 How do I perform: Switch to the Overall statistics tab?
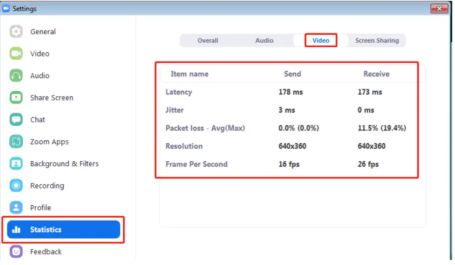tap(208, 40)
